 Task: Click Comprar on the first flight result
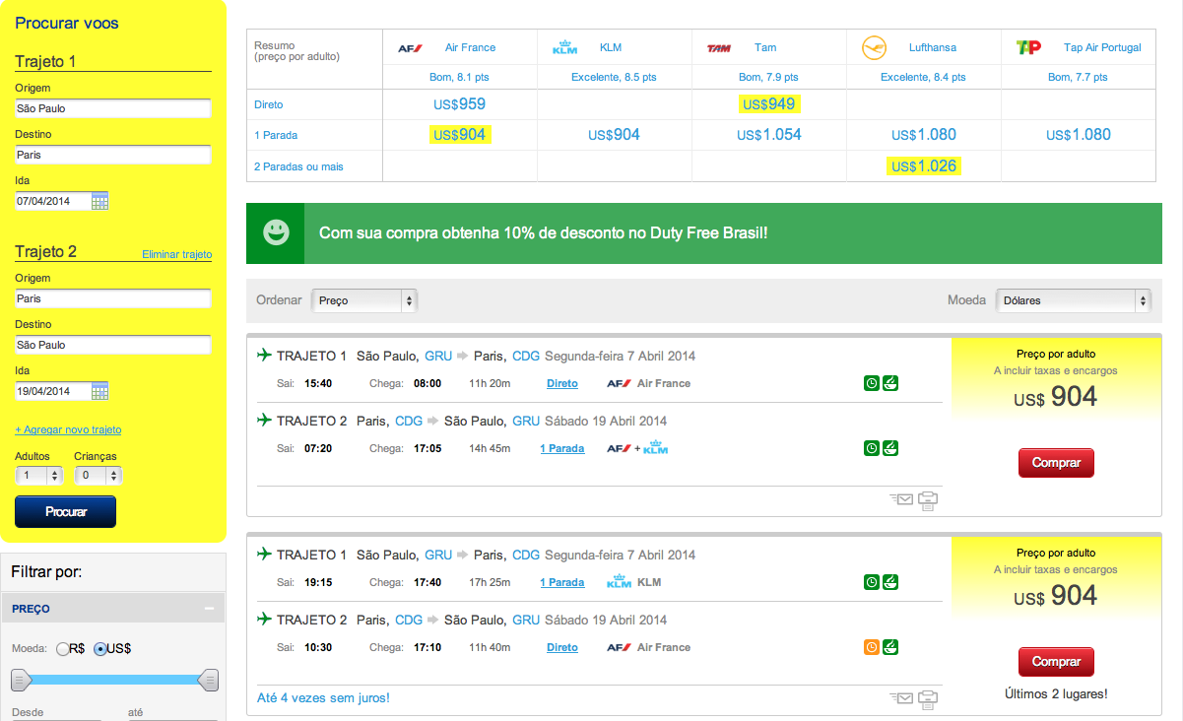(1056, 462)
